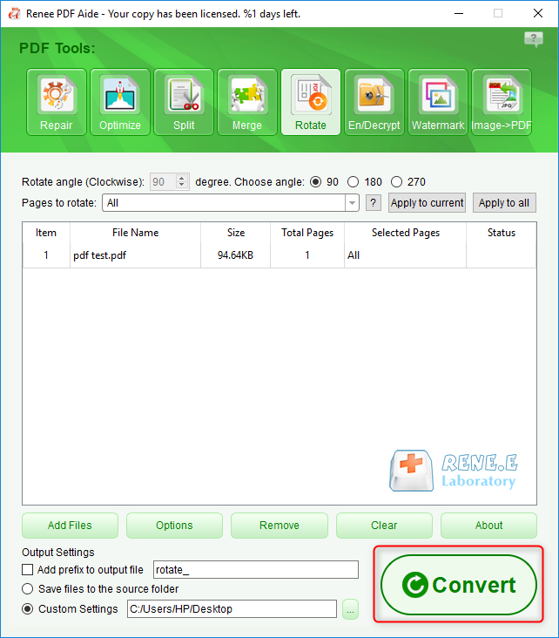Viewport: 559px width, 638px height.
Task: Click the 94.64KB size cell
Action: click(235, 255)
